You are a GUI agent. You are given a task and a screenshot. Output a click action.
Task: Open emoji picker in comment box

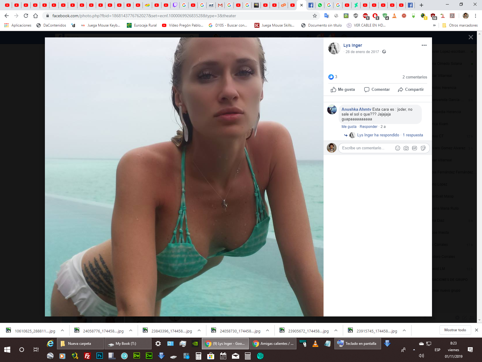tap(398, 148)
